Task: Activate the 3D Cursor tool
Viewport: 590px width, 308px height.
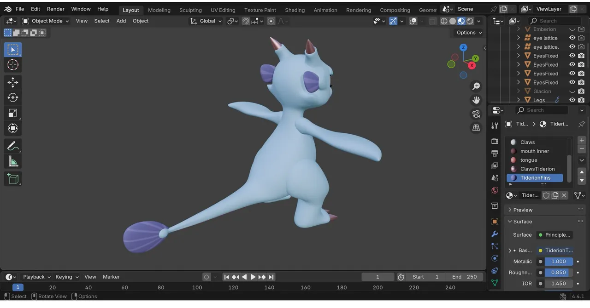Action: pyautogui.click(x=13, y=65)
